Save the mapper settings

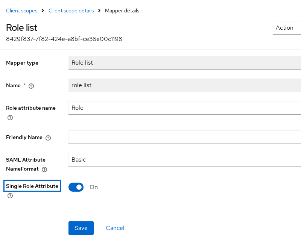click(x=81, y=228)
